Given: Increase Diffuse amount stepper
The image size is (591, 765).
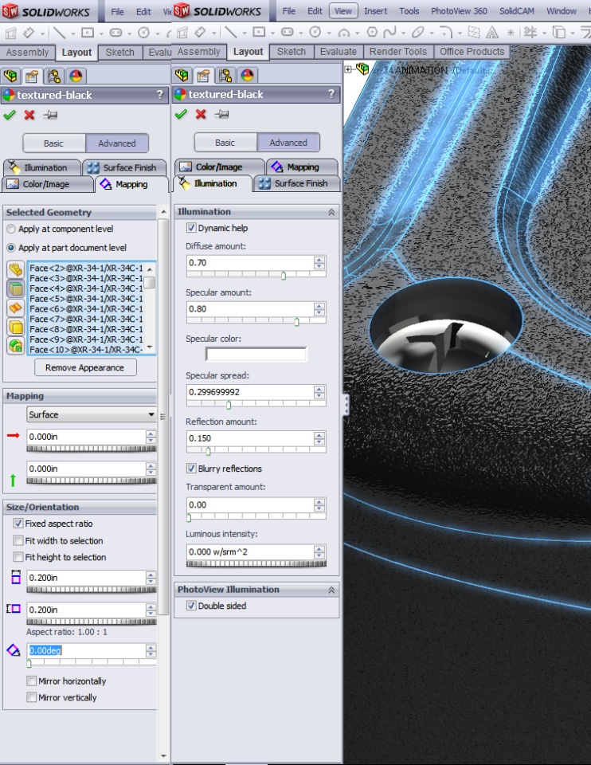Looking at the screenshot, I should [319, 260].
